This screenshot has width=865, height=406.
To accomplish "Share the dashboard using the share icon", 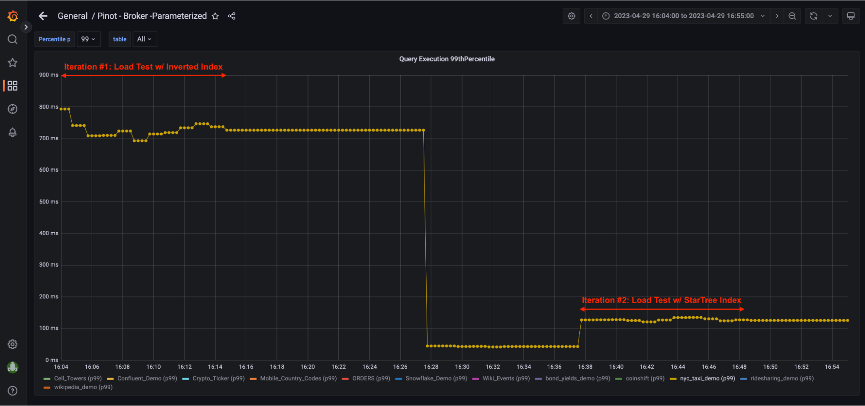I will 232,16.
